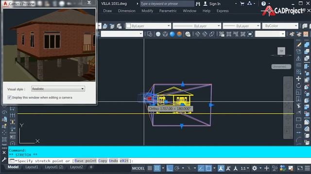Apply the 2D Wireframe visual style sphere

point(158,34)
